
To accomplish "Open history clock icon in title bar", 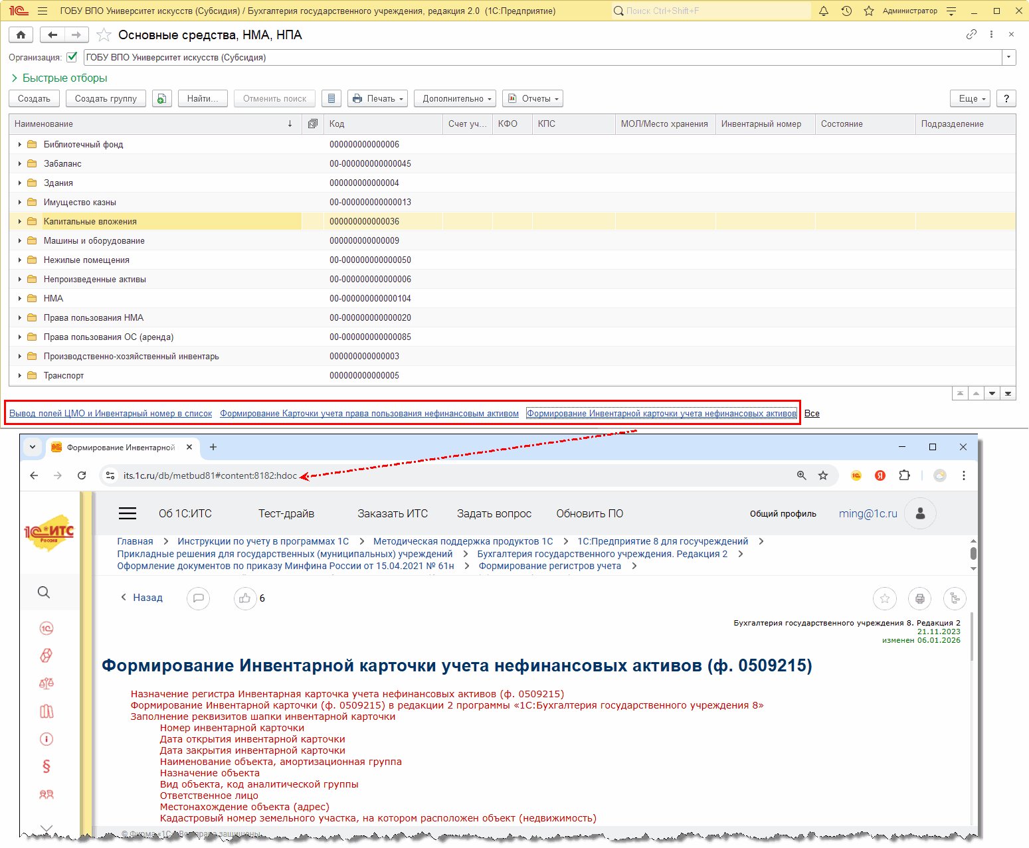I will 846,11.
